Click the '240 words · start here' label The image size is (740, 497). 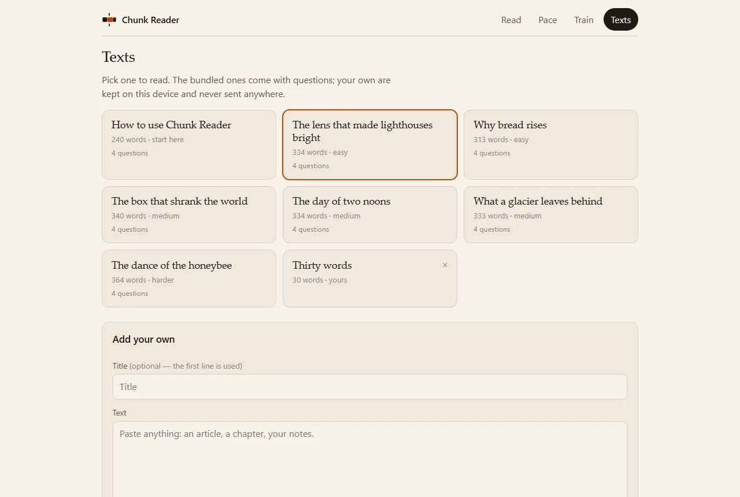(x=147, y=140)
